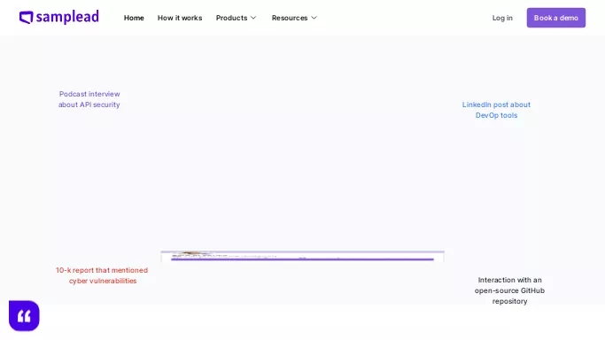Open the How it works page
605x340 pixels.
[180, 18]
